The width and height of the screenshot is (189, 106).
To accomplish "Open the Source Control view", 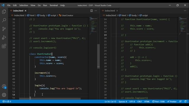I will point(4,29).
